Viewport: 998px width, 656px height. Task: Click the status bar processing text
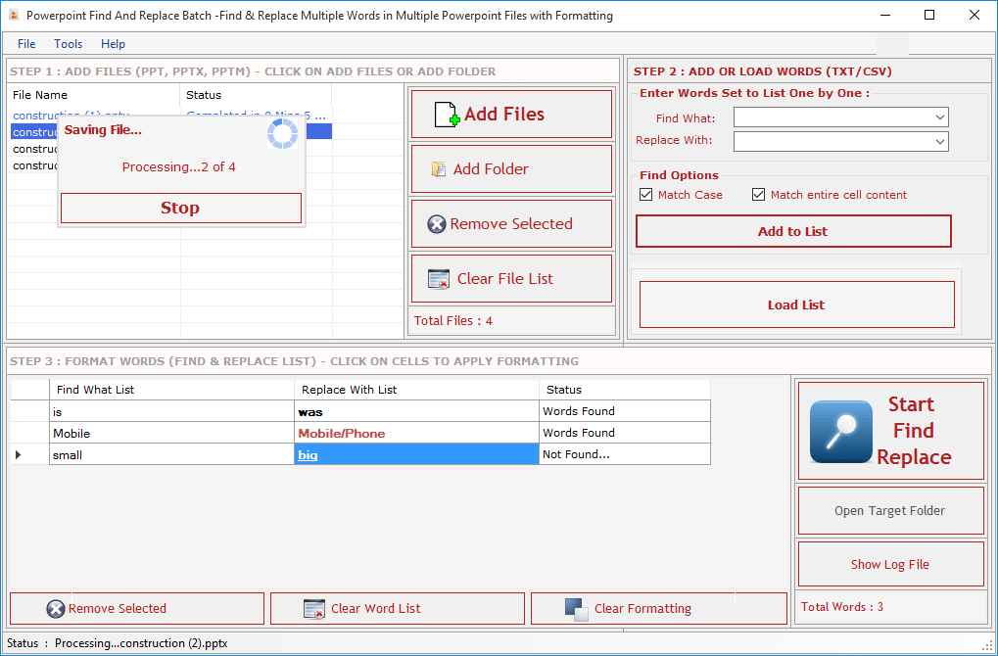pyautogui.click(x=141, y=643)
